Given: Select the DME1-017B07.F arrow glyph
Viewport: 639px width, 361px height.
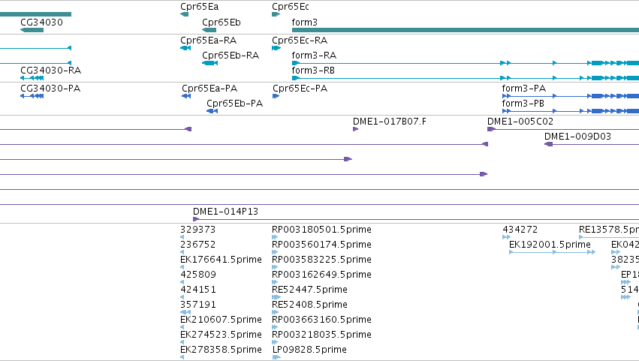Looking at the screenshot, I should pyautogui.click(x=355, y=129).
